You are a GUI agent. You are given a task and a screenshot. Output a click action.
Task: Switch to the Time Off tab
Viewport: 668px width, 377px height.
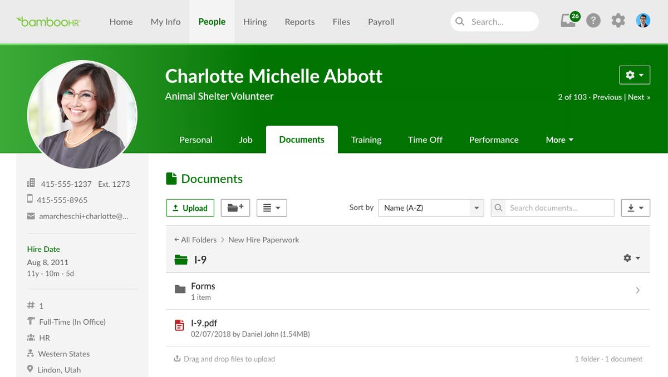pyautogui.click(x=425, y=140)
